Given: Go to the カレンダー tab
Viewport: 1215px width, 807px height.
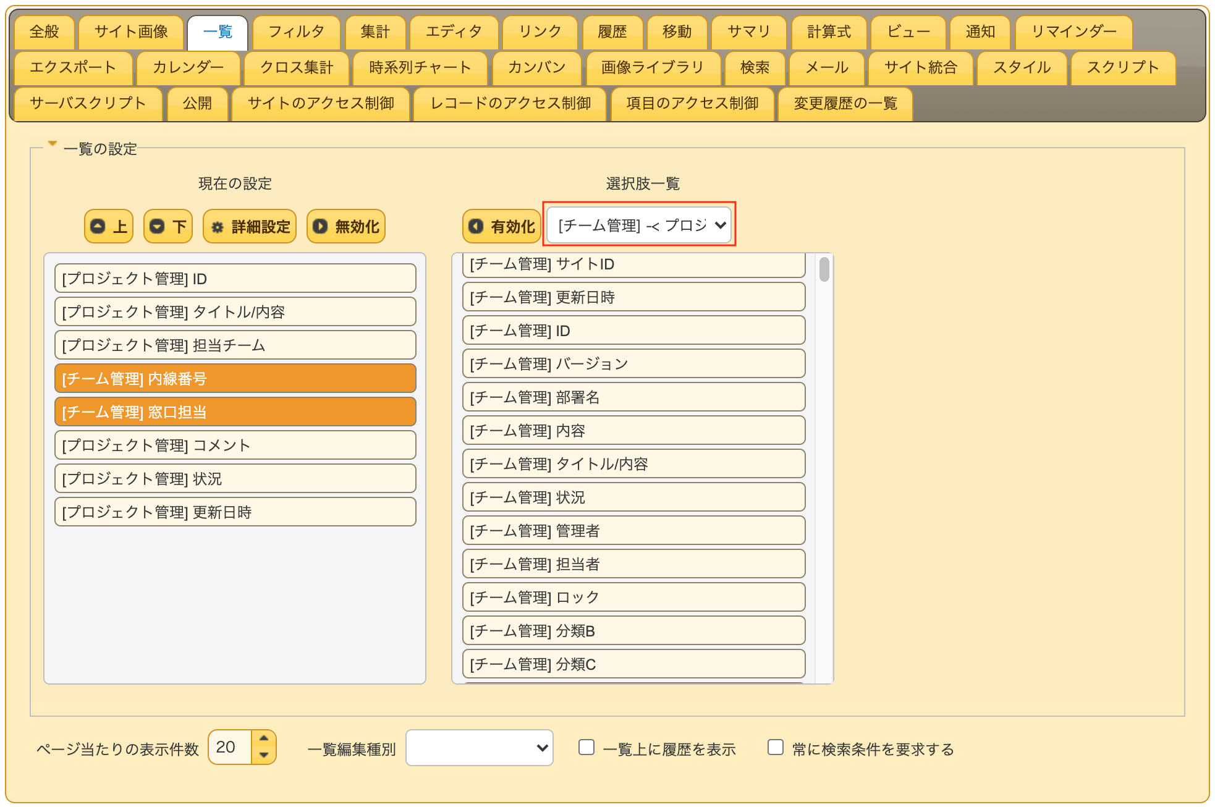Looking at the screenshot, I should click(188, 67).
